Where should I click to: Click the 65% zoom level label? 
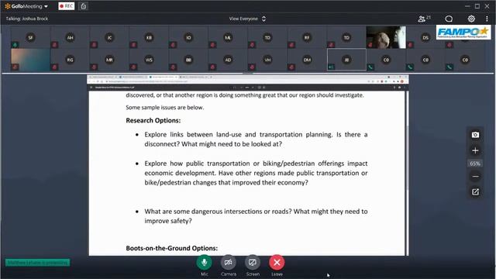(475, 164)
